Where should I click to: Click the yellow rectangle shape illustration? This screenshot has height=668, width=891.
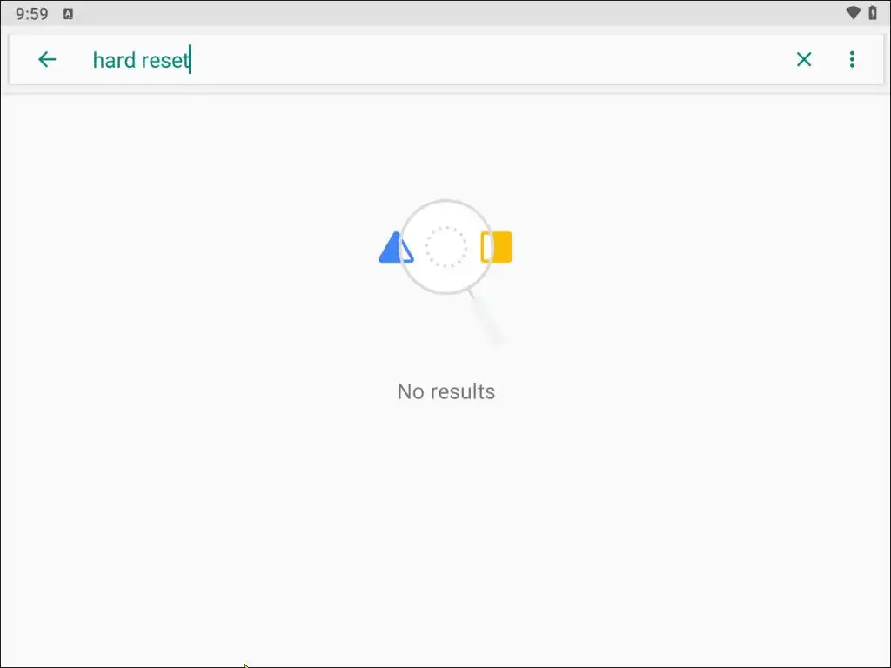point(496,247)
